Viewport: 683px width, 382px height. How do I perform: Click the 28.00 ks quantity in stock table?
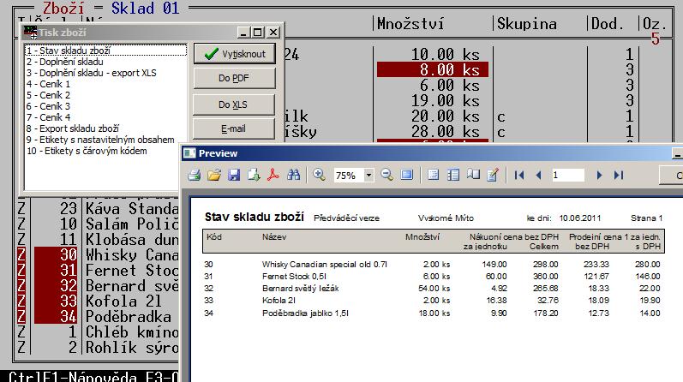coord(445,131)
